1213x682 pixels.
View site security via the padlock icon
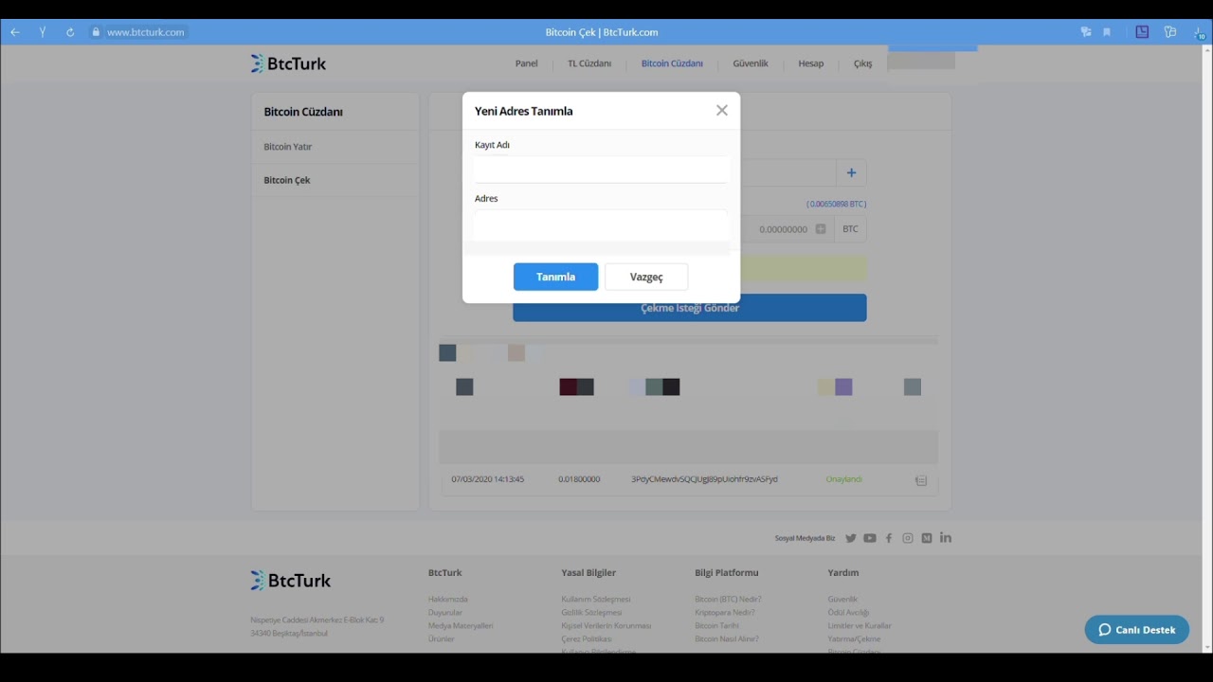pyautogui.click(x=96, y=32)
